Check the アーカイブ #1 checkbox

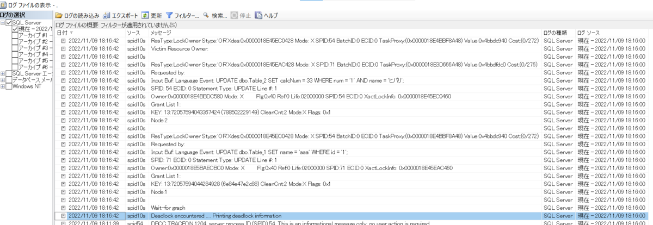pos(15,35)
